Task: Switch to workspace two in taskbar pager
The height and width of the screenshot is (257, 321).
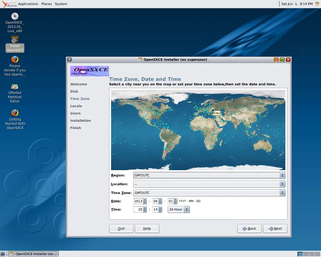Action: [307, 254]
